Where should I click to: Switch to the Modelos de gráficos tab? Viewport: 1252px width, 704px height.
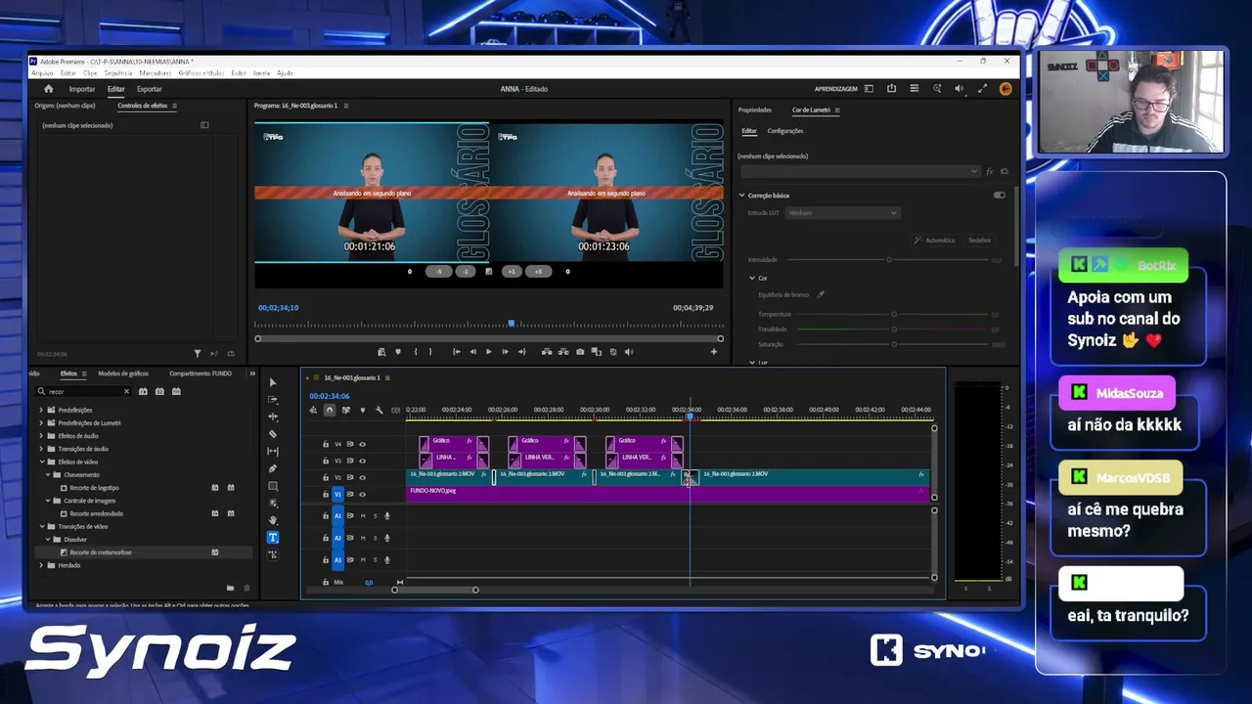click(x=123, y=374)
